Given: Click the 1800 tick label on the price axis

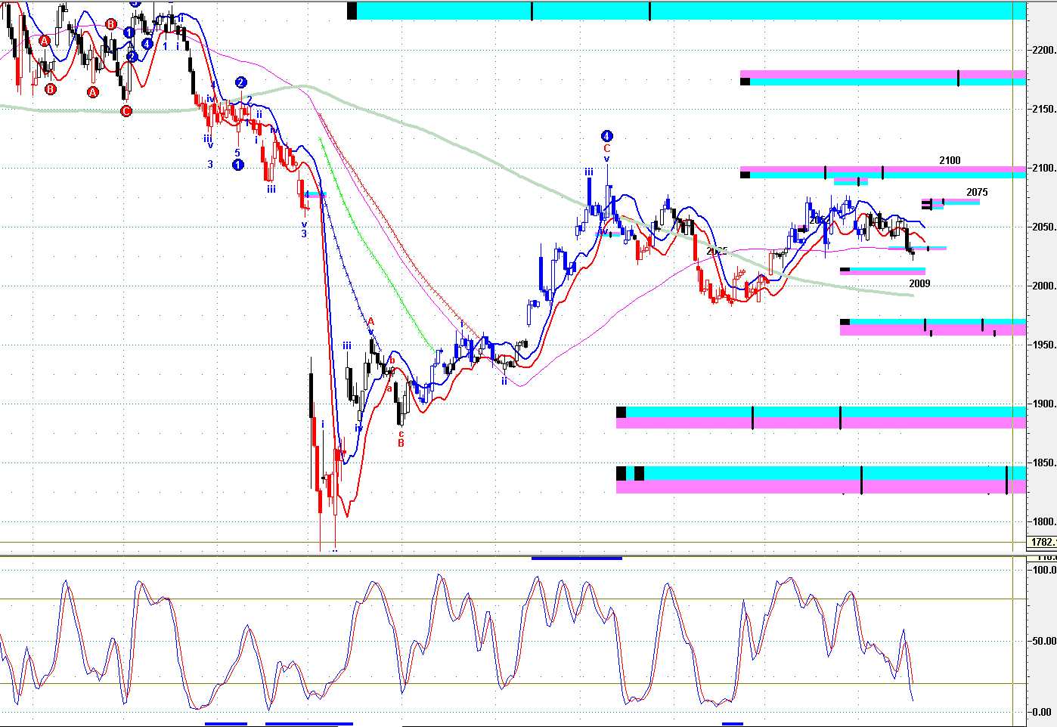Looking at the screenshot, I should (1044, 522).
